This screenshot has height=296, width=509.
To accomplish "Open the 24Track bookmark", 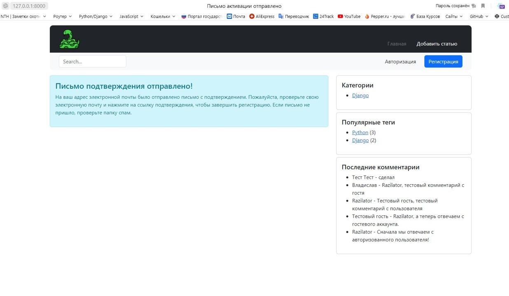I will 323,16.
